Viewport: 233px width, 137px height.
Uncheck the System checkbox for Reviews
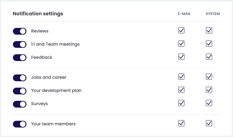click(x=209, y=30)
